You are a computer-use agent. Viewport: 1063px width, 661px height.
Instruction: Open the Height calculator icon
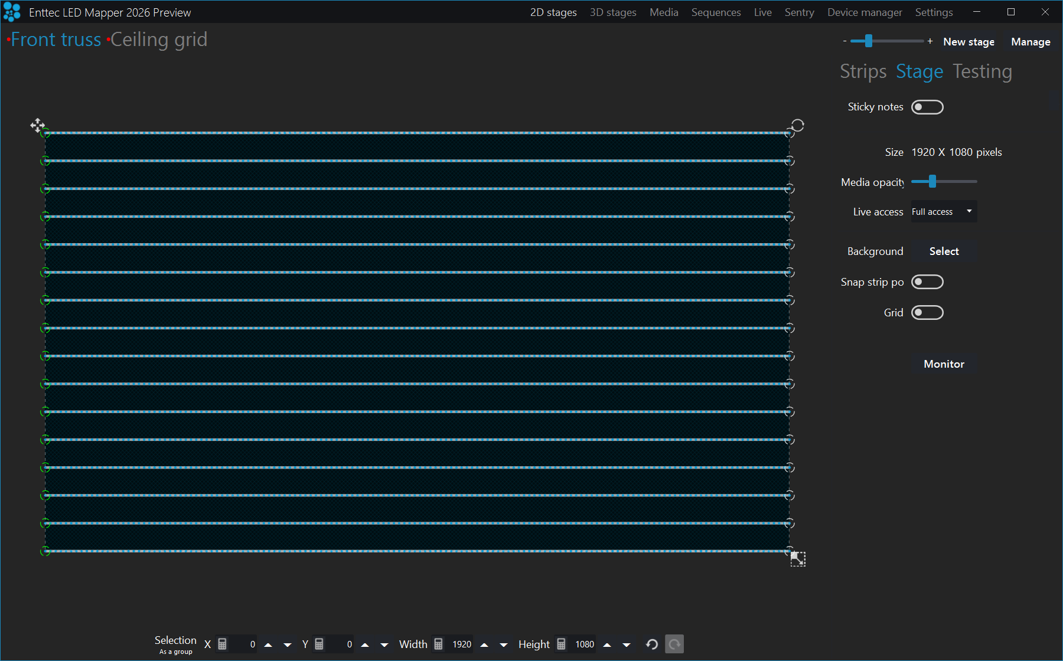tap(561, 644)
